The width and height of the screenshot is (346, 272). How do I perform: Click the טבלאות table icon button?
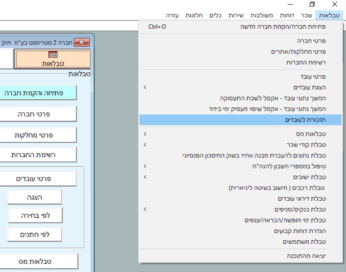click(x=52, y=59)
